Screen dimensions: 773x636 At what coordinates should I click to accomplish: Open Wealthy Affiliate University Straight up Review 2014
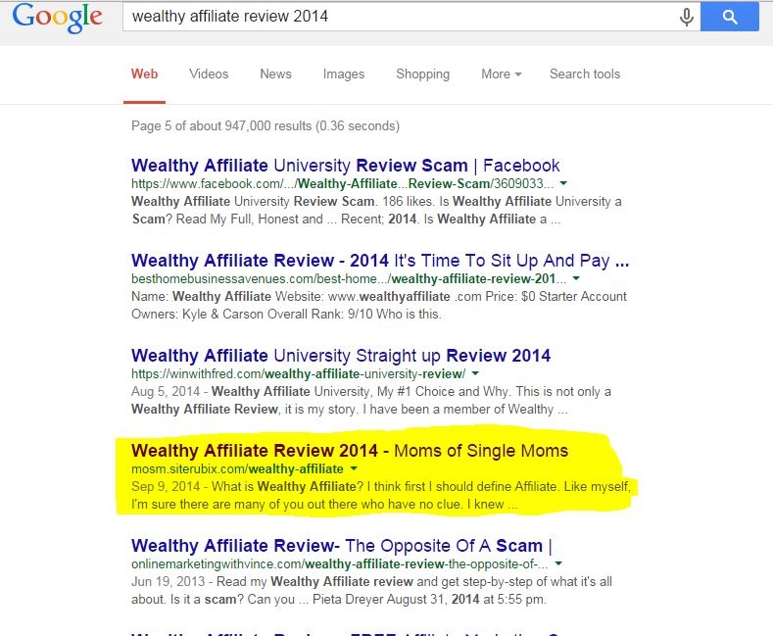[x=341, y=356]
